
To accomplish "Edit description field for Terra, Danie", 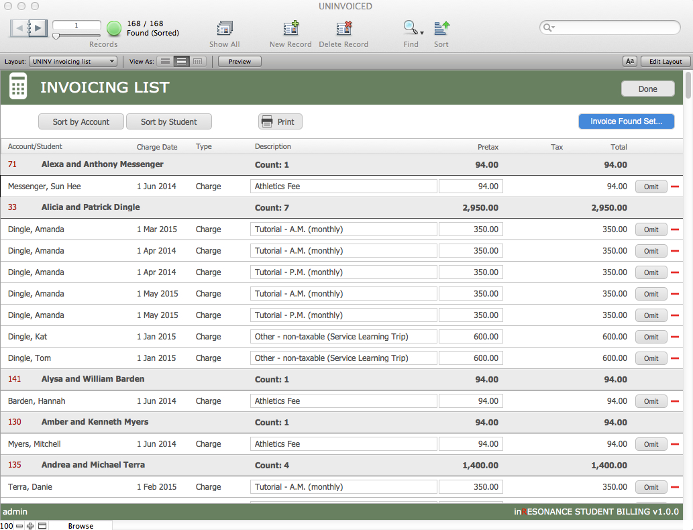I will pyautogui.click(x=344, y=487).
